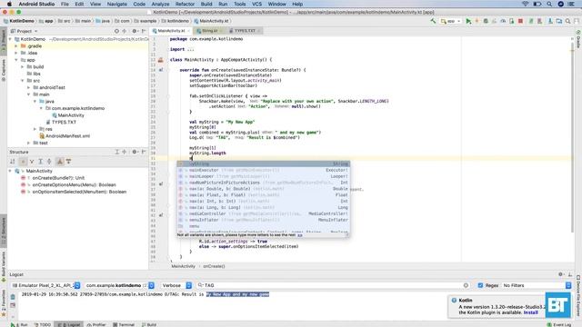Open the Profiler tool window tab
582x327 pixels.
coord(96,324)
